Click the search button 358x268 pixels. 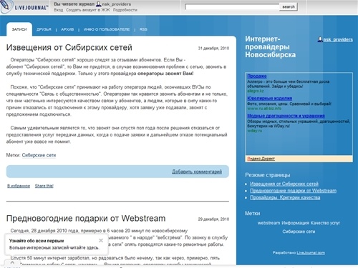(x=289, y=7)
